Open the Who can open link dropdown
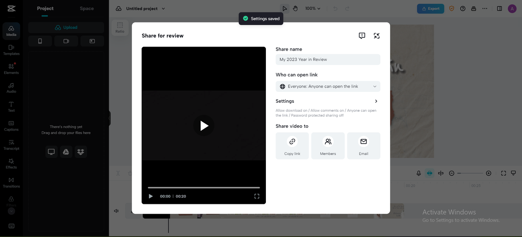522x237 pixels. click(328, 86)
